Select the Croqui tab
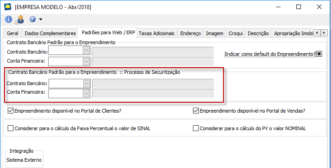 tap(235, 33)
